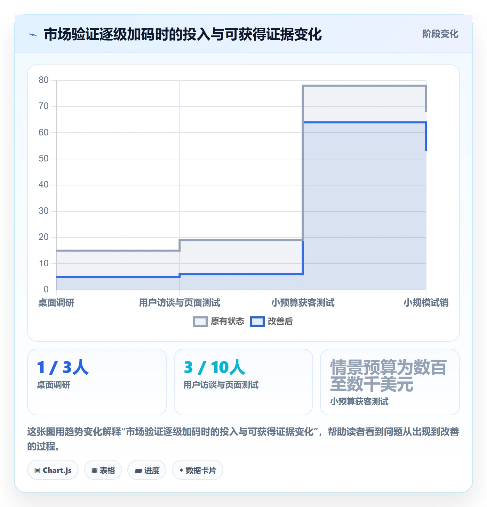
Task: Click the grey 原有状态 step line at 78
Action: click(365, 85)
